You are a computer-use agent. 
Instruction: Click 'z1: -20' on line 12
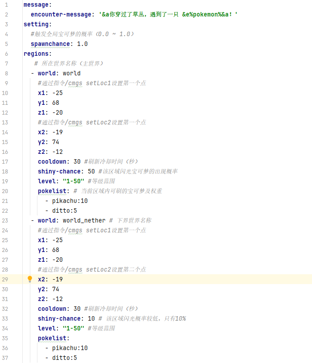pos(50,112)
